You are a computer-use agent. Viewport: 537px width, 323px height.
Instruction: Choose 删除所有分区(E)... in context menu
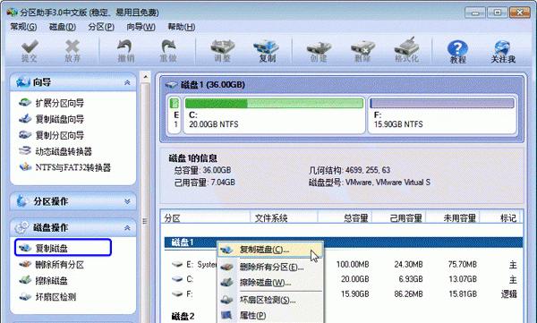click(x=270, y=267)
